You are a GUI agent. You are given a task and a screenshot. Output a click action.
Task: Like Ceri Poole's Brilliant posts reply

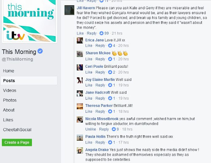pyautogui.click(x=89, y=72)
